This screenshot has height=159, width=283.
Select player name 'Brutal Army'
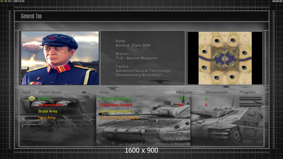tap(48, 111)
